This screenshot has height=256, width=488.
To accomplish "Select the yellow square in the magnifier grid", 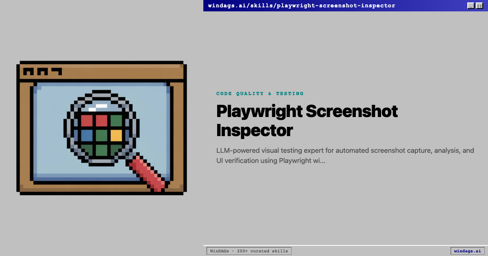I will 116,135.
